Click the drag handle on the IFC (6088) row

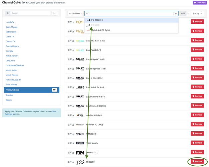[69, 162]
